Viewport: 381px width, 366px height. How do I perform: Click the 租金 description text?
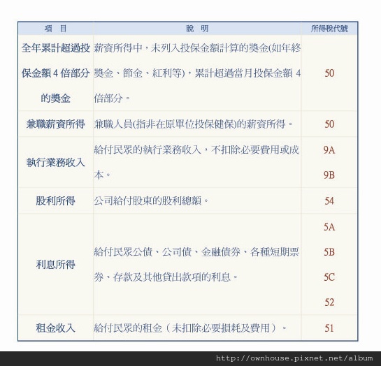pos(190,328)
